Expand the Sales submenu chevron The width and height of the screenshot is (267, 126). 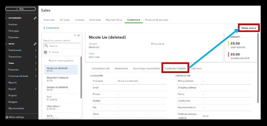pos(36,63)
